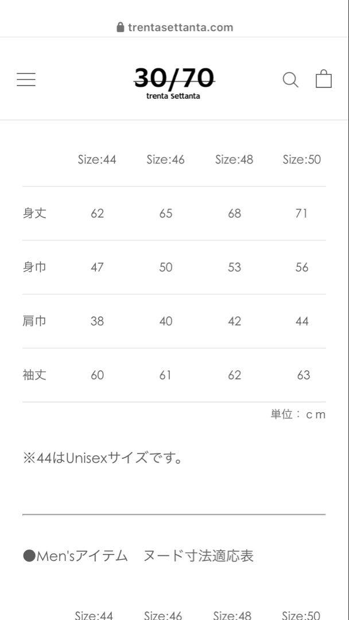Select the 63 value in 袖丈 row
This screenshot has height=620, width=349.
click(304, 375)
